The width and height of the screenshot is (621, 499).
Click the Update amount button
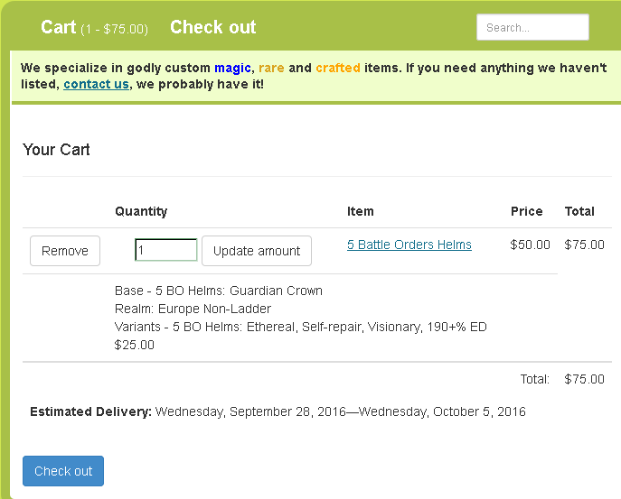[257, 251]
